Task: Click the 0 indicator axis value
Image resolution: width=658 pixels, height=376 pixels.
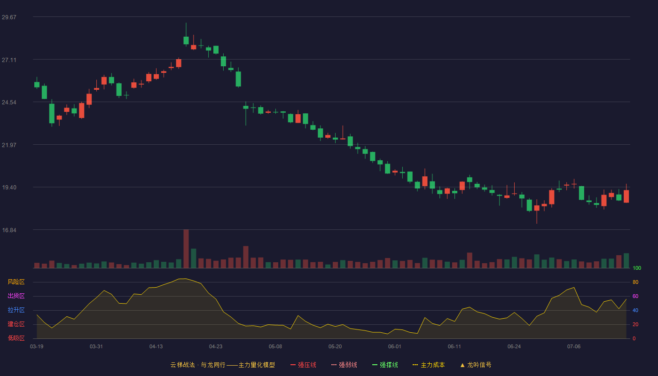Action: tap(634, 338)
